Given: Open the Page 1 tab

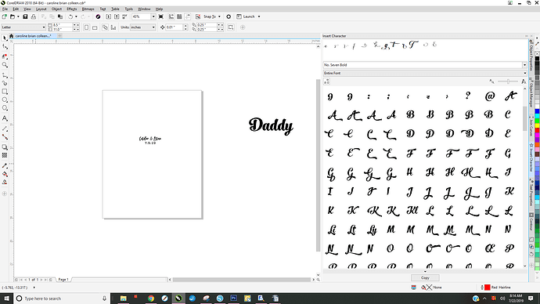Looking at the screenshot, I should tap(63, 280).
